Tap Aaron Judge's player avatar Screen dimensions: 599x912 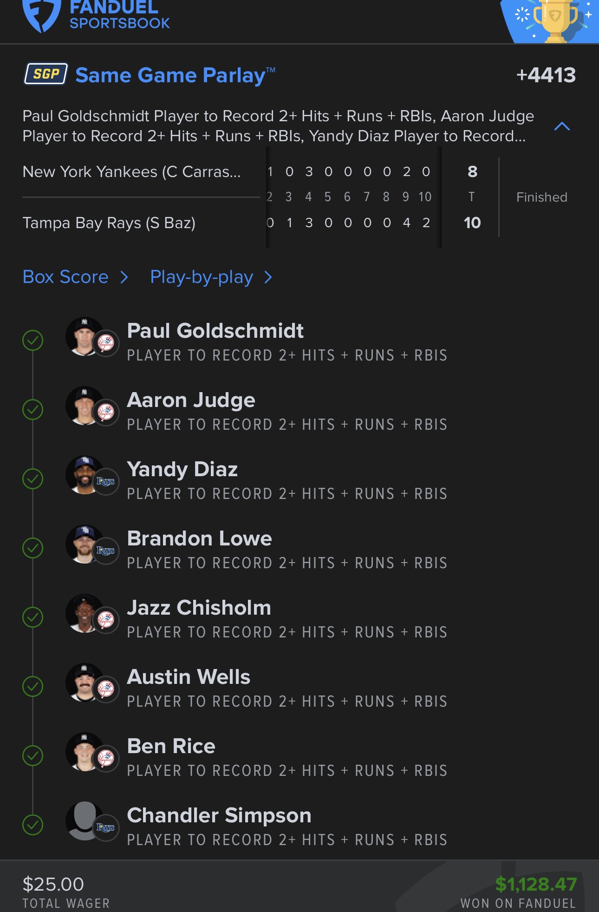click(x=85, y=406)
